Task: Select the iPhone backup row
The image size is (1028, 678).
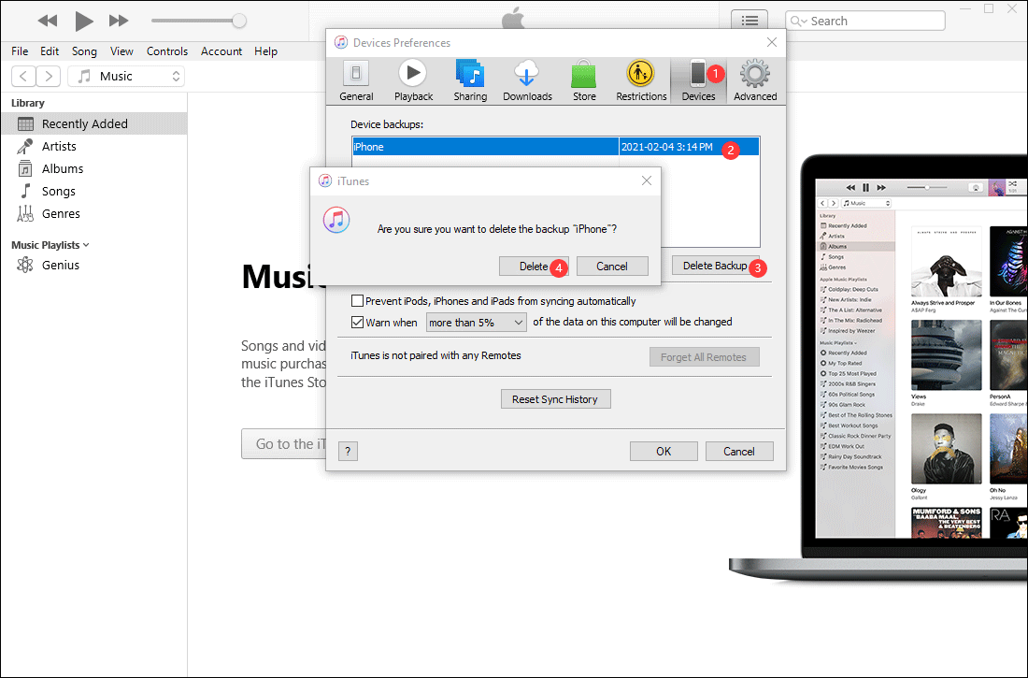Action: point(555,147)
